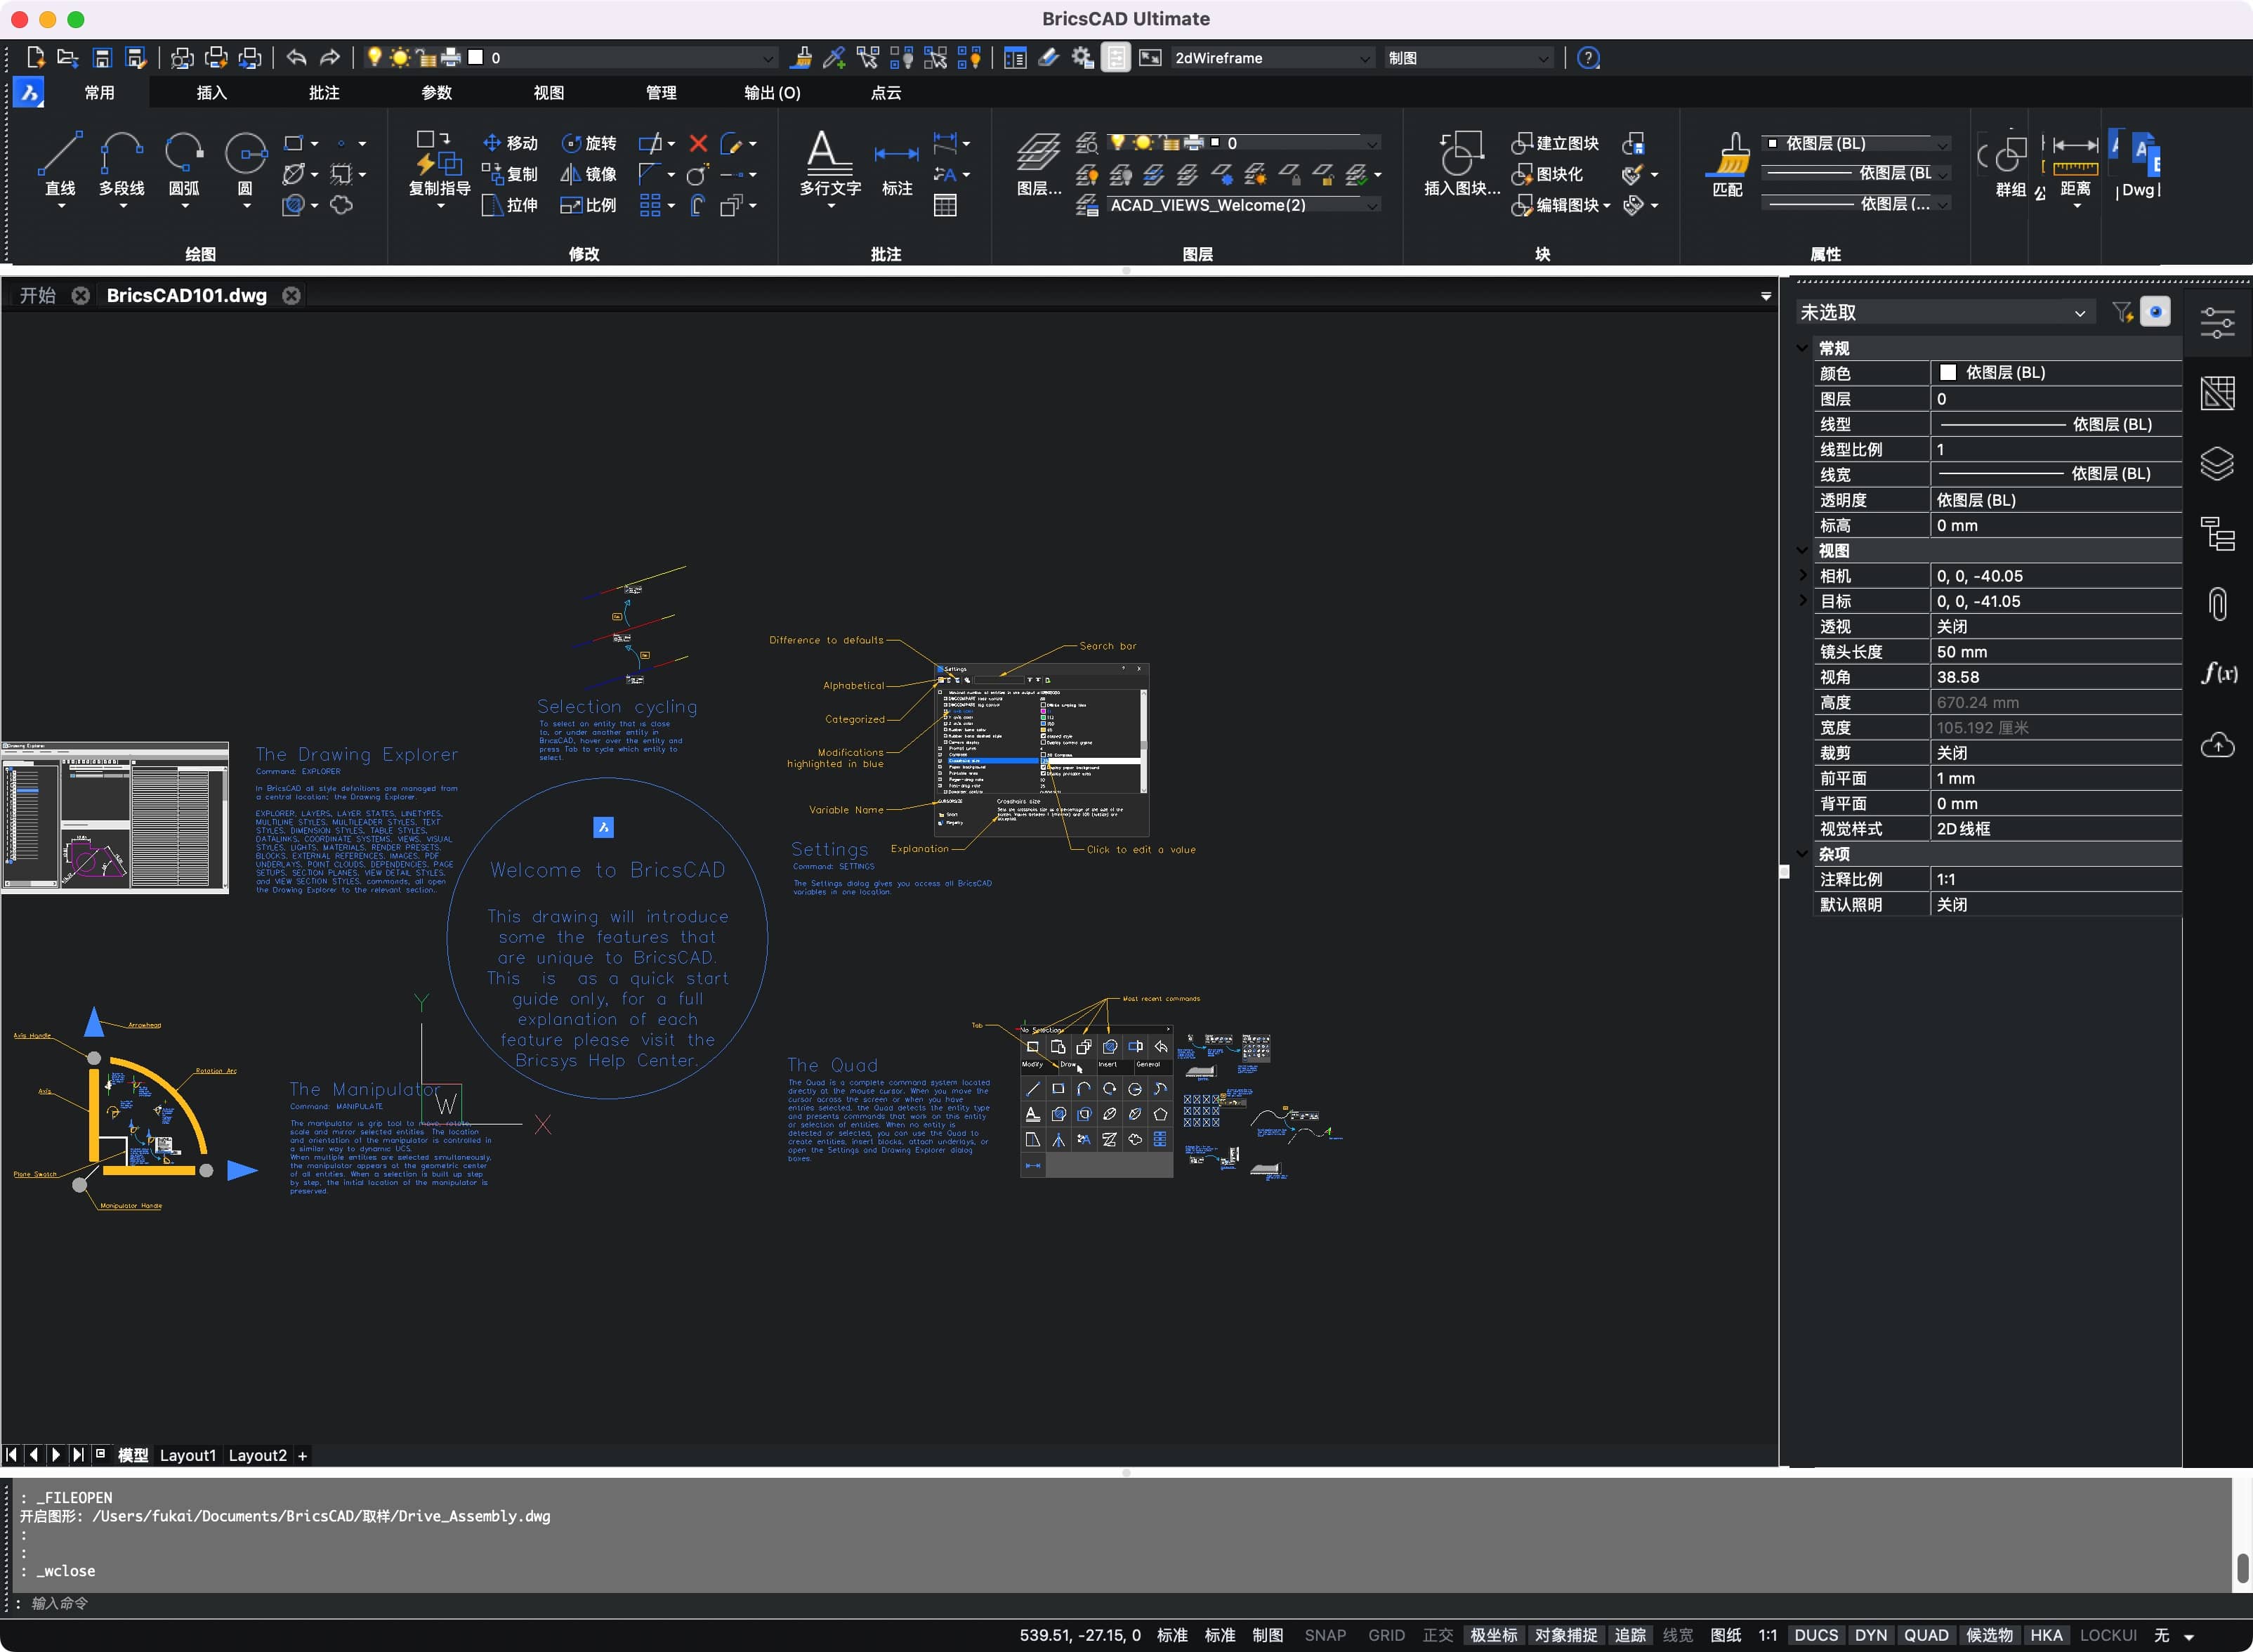Image resolution: width=2253 pixels, height=1652 pixels.
Task: Click the BricsCAD application logo button
Action: click(x=29, y=93)
